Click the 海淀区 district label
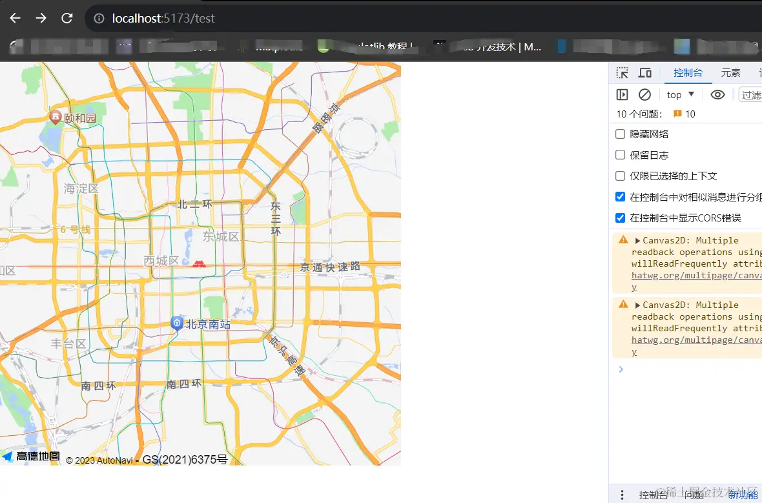 click(x=81, y=189)
